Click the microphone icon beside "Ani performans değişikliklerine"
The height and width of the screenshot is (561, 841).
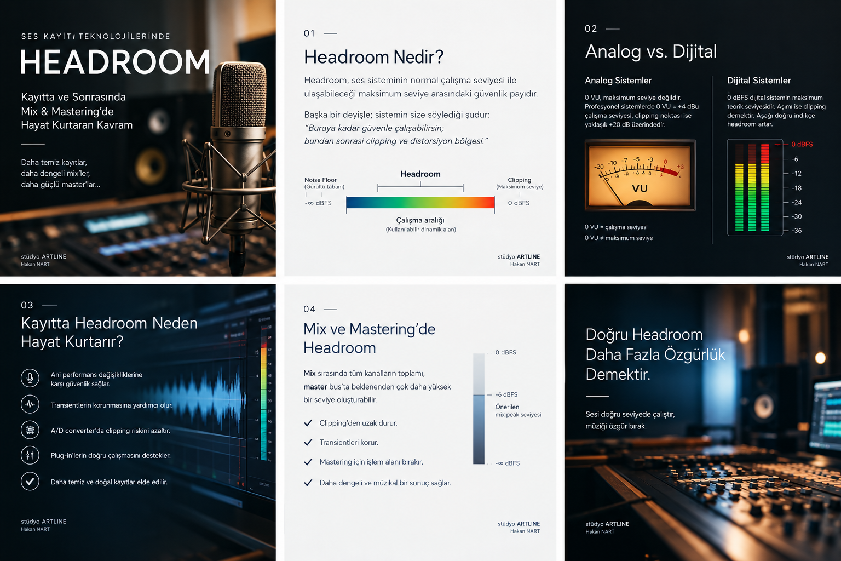pos(30,378)
